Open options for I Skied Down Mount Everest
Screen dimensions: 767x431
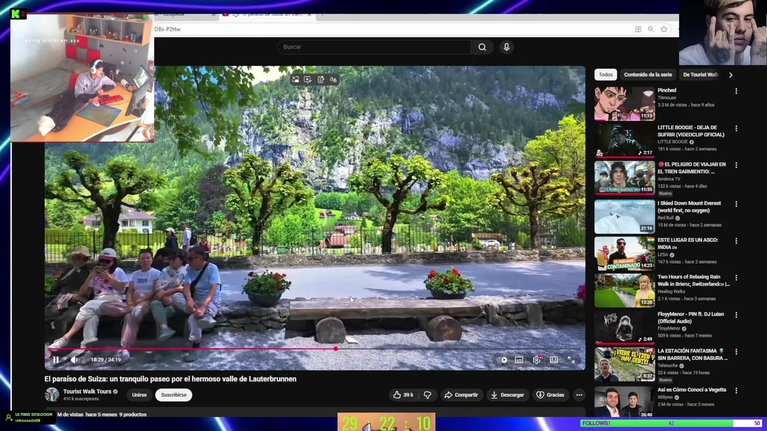pos(736,204)
